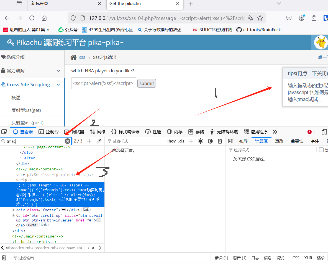The width and height of the screenshot is (328, 264).
Task: Toggle the .cls class panel
Action: tap(181, 141)
